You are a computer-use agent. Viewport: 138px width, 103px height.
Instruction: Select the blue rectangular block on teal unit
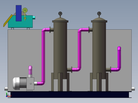click(x=19, y=13)
